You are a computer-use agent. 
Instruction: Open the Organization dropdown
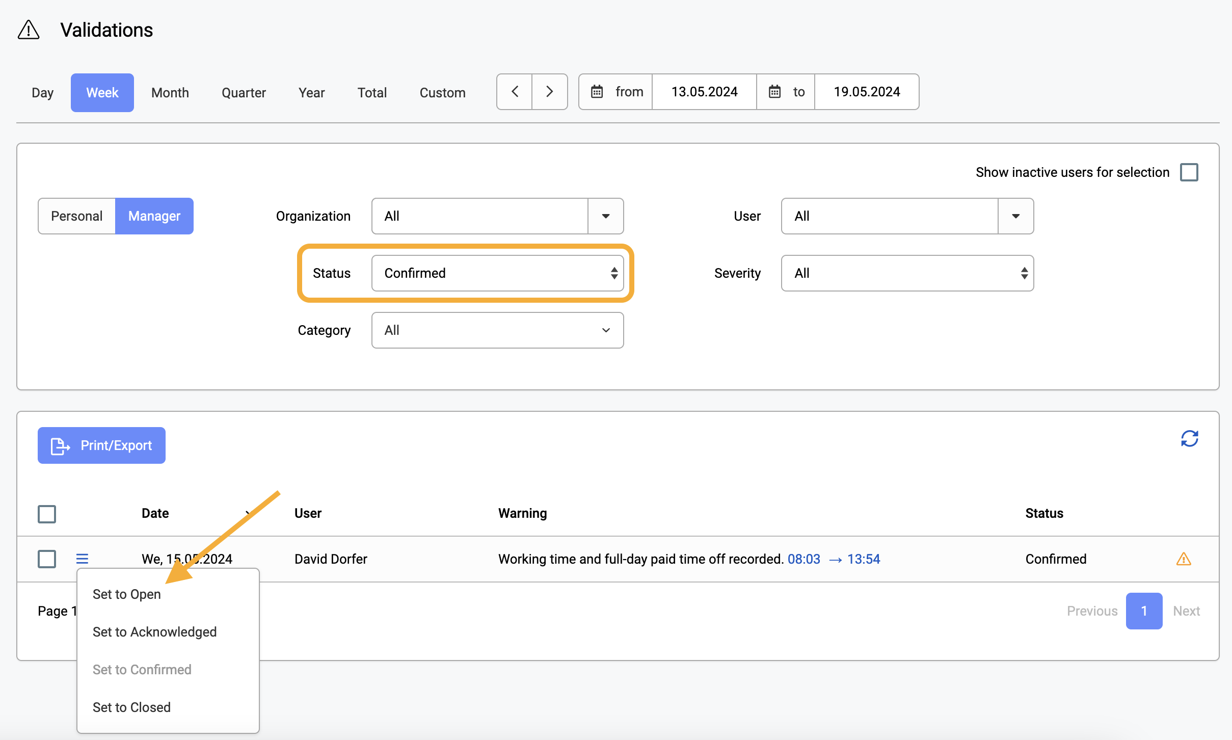click(x=497, y=216)
